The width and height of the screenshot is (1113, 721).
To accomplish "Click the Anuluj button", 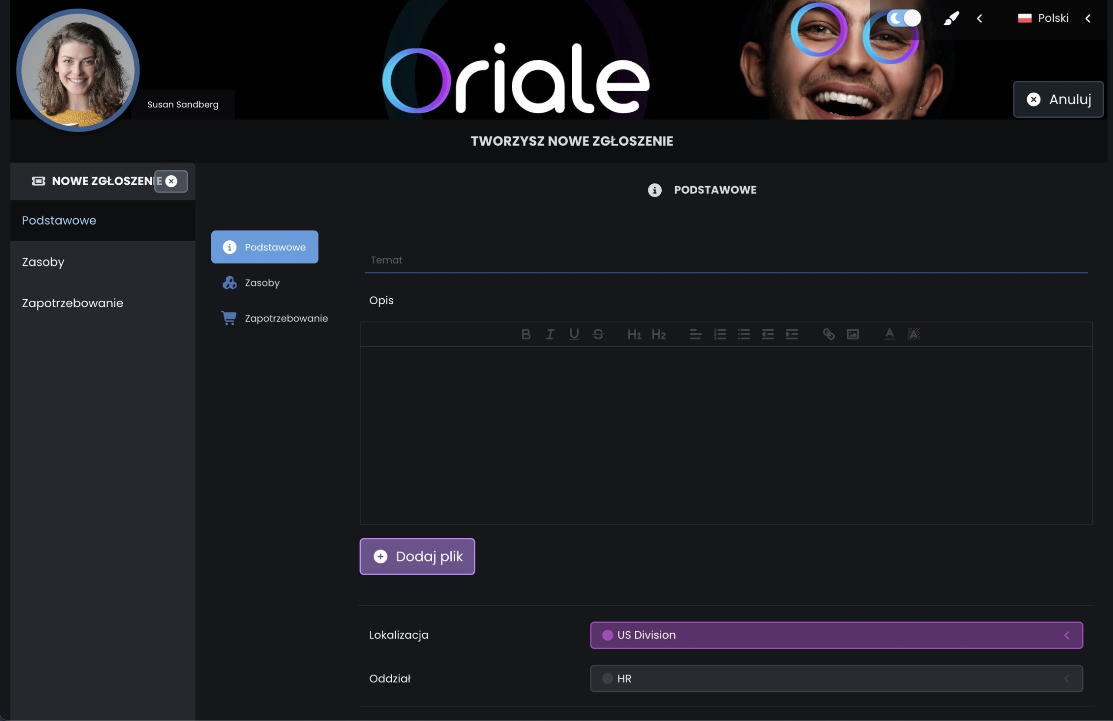I will [1058, 100].
